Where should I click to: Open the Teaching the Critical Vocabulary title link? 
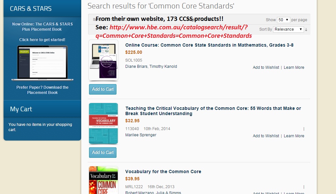213,111
